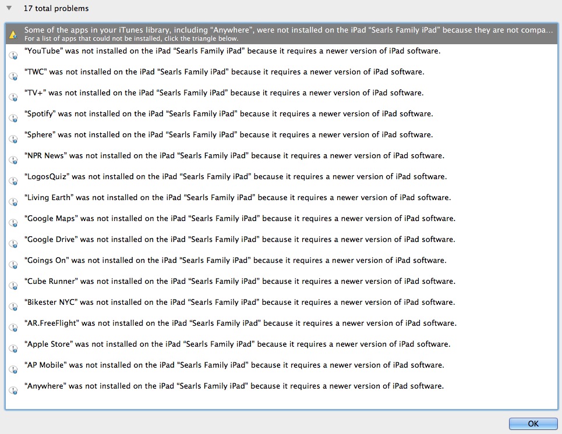Select the "LogosQuiz" not installed message
Viewport: 562px width, 434px height.
pos(235,177)
